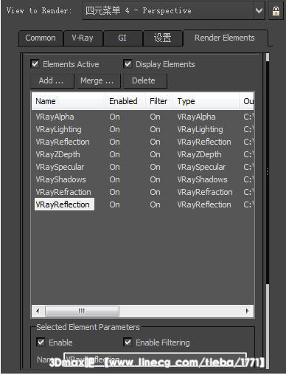
Task: Click the Add ... button
Action: [x=52, y=80]
